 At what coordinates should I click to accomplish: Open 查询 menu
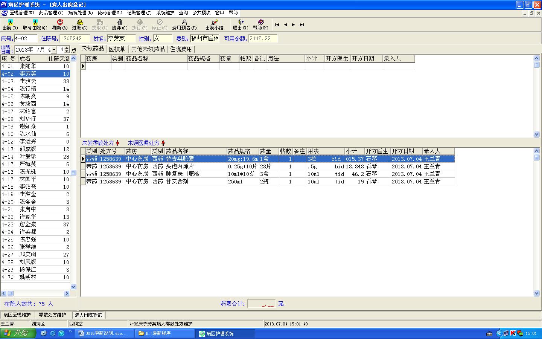point(184,13)
